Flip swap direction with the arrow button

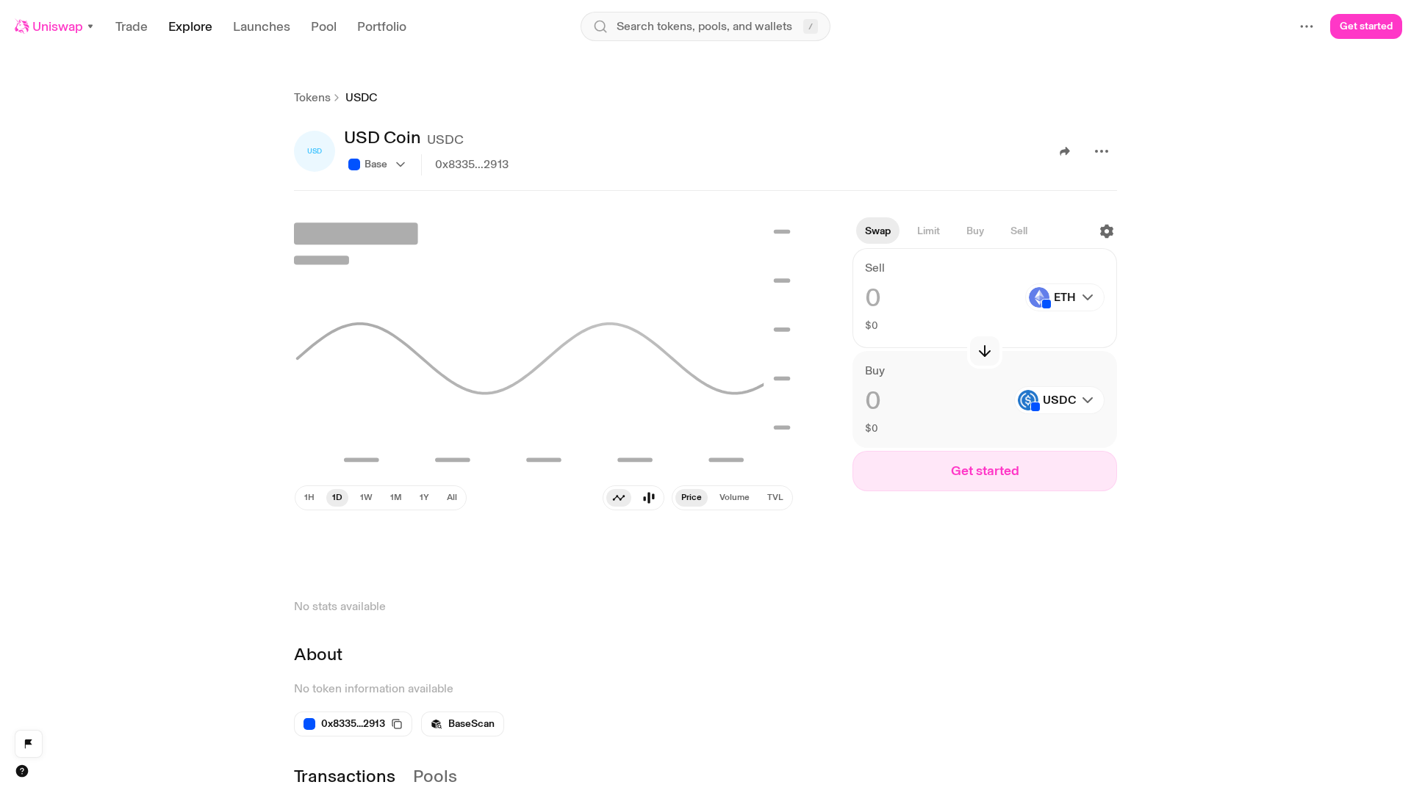pos(985,352)
